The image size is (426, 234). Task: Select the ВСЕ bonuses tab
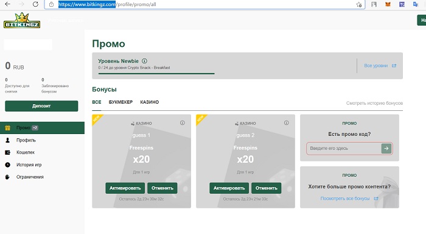click(96, 102)
